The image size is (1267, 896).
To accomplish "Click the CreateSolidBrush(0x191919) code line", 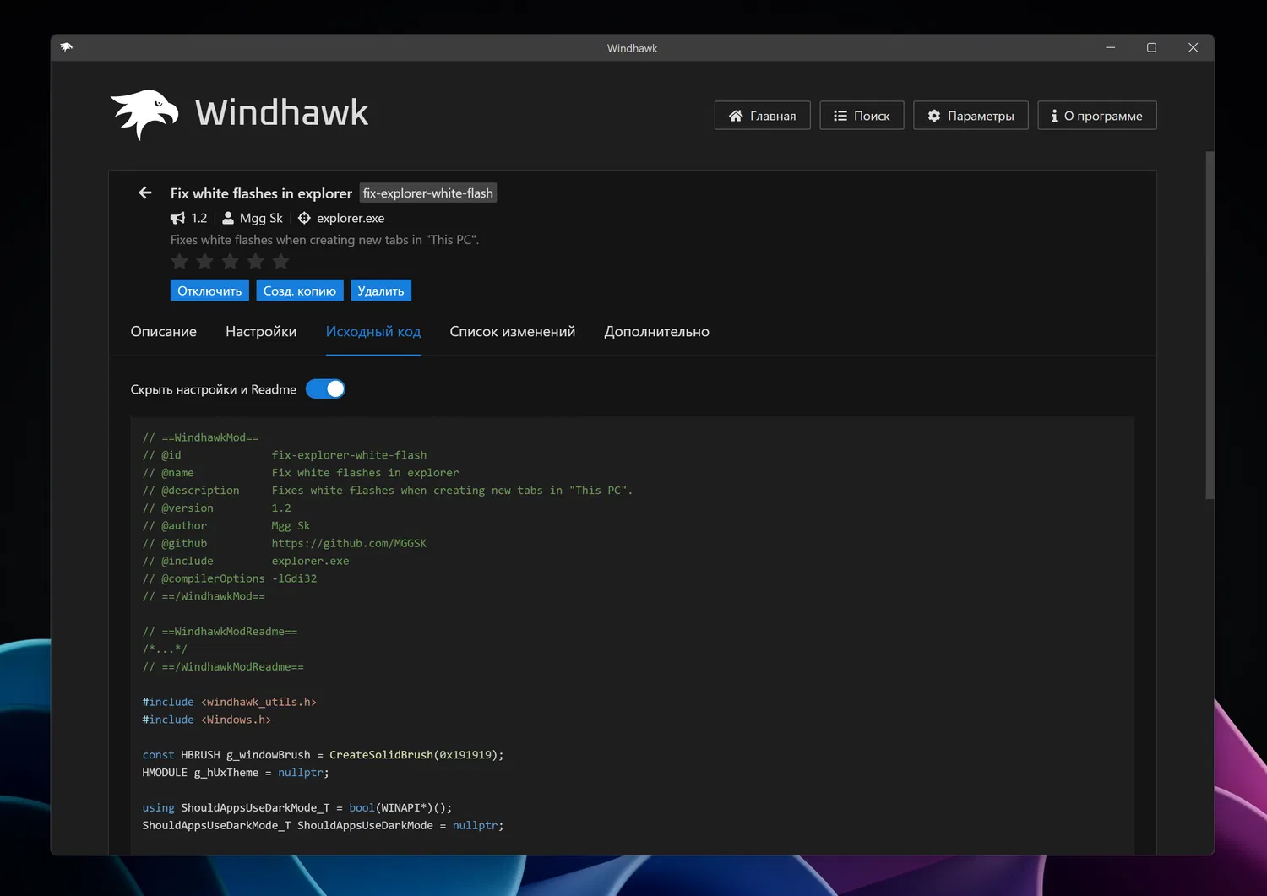I will pos(323,755).
